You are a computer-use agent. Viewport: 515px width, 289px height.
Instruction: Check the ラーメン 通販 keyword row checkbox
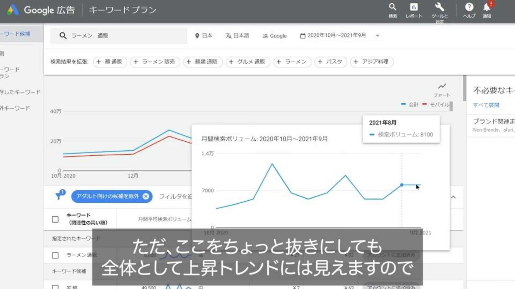55,255
